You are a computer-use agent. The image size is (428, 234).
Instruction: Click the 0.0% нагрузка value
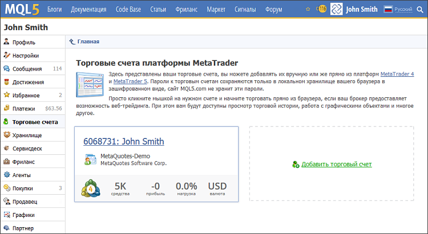[x=186, y=186]
